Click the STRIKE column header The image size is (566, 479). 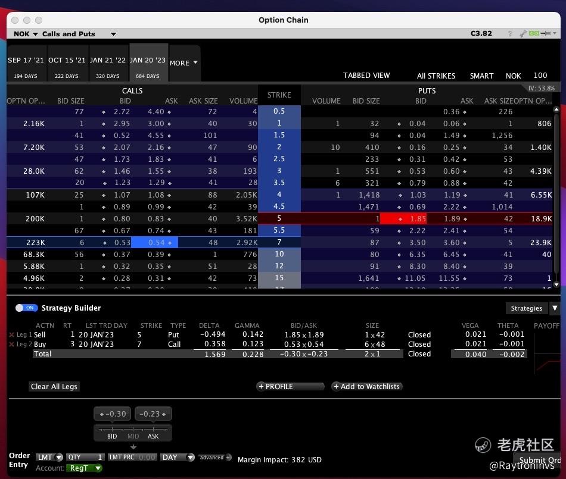pyautogui.click(x=279, y=95)
